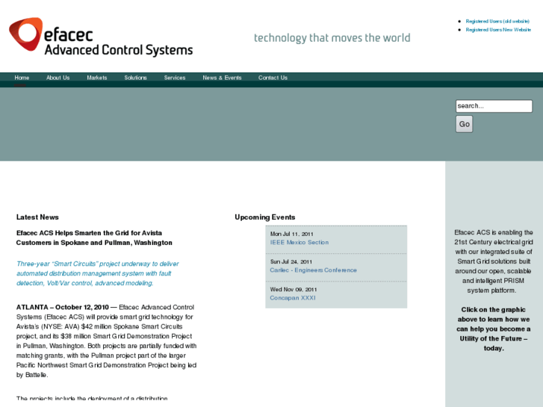Click the Go search button

coord(464,124)
